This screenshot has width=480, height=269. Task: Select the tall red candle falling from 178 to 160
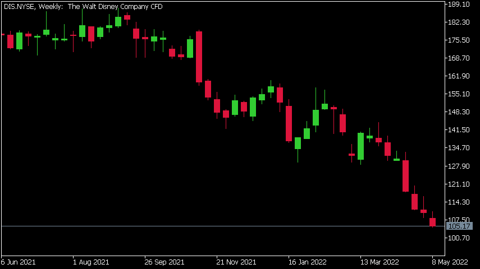(199, 57)
